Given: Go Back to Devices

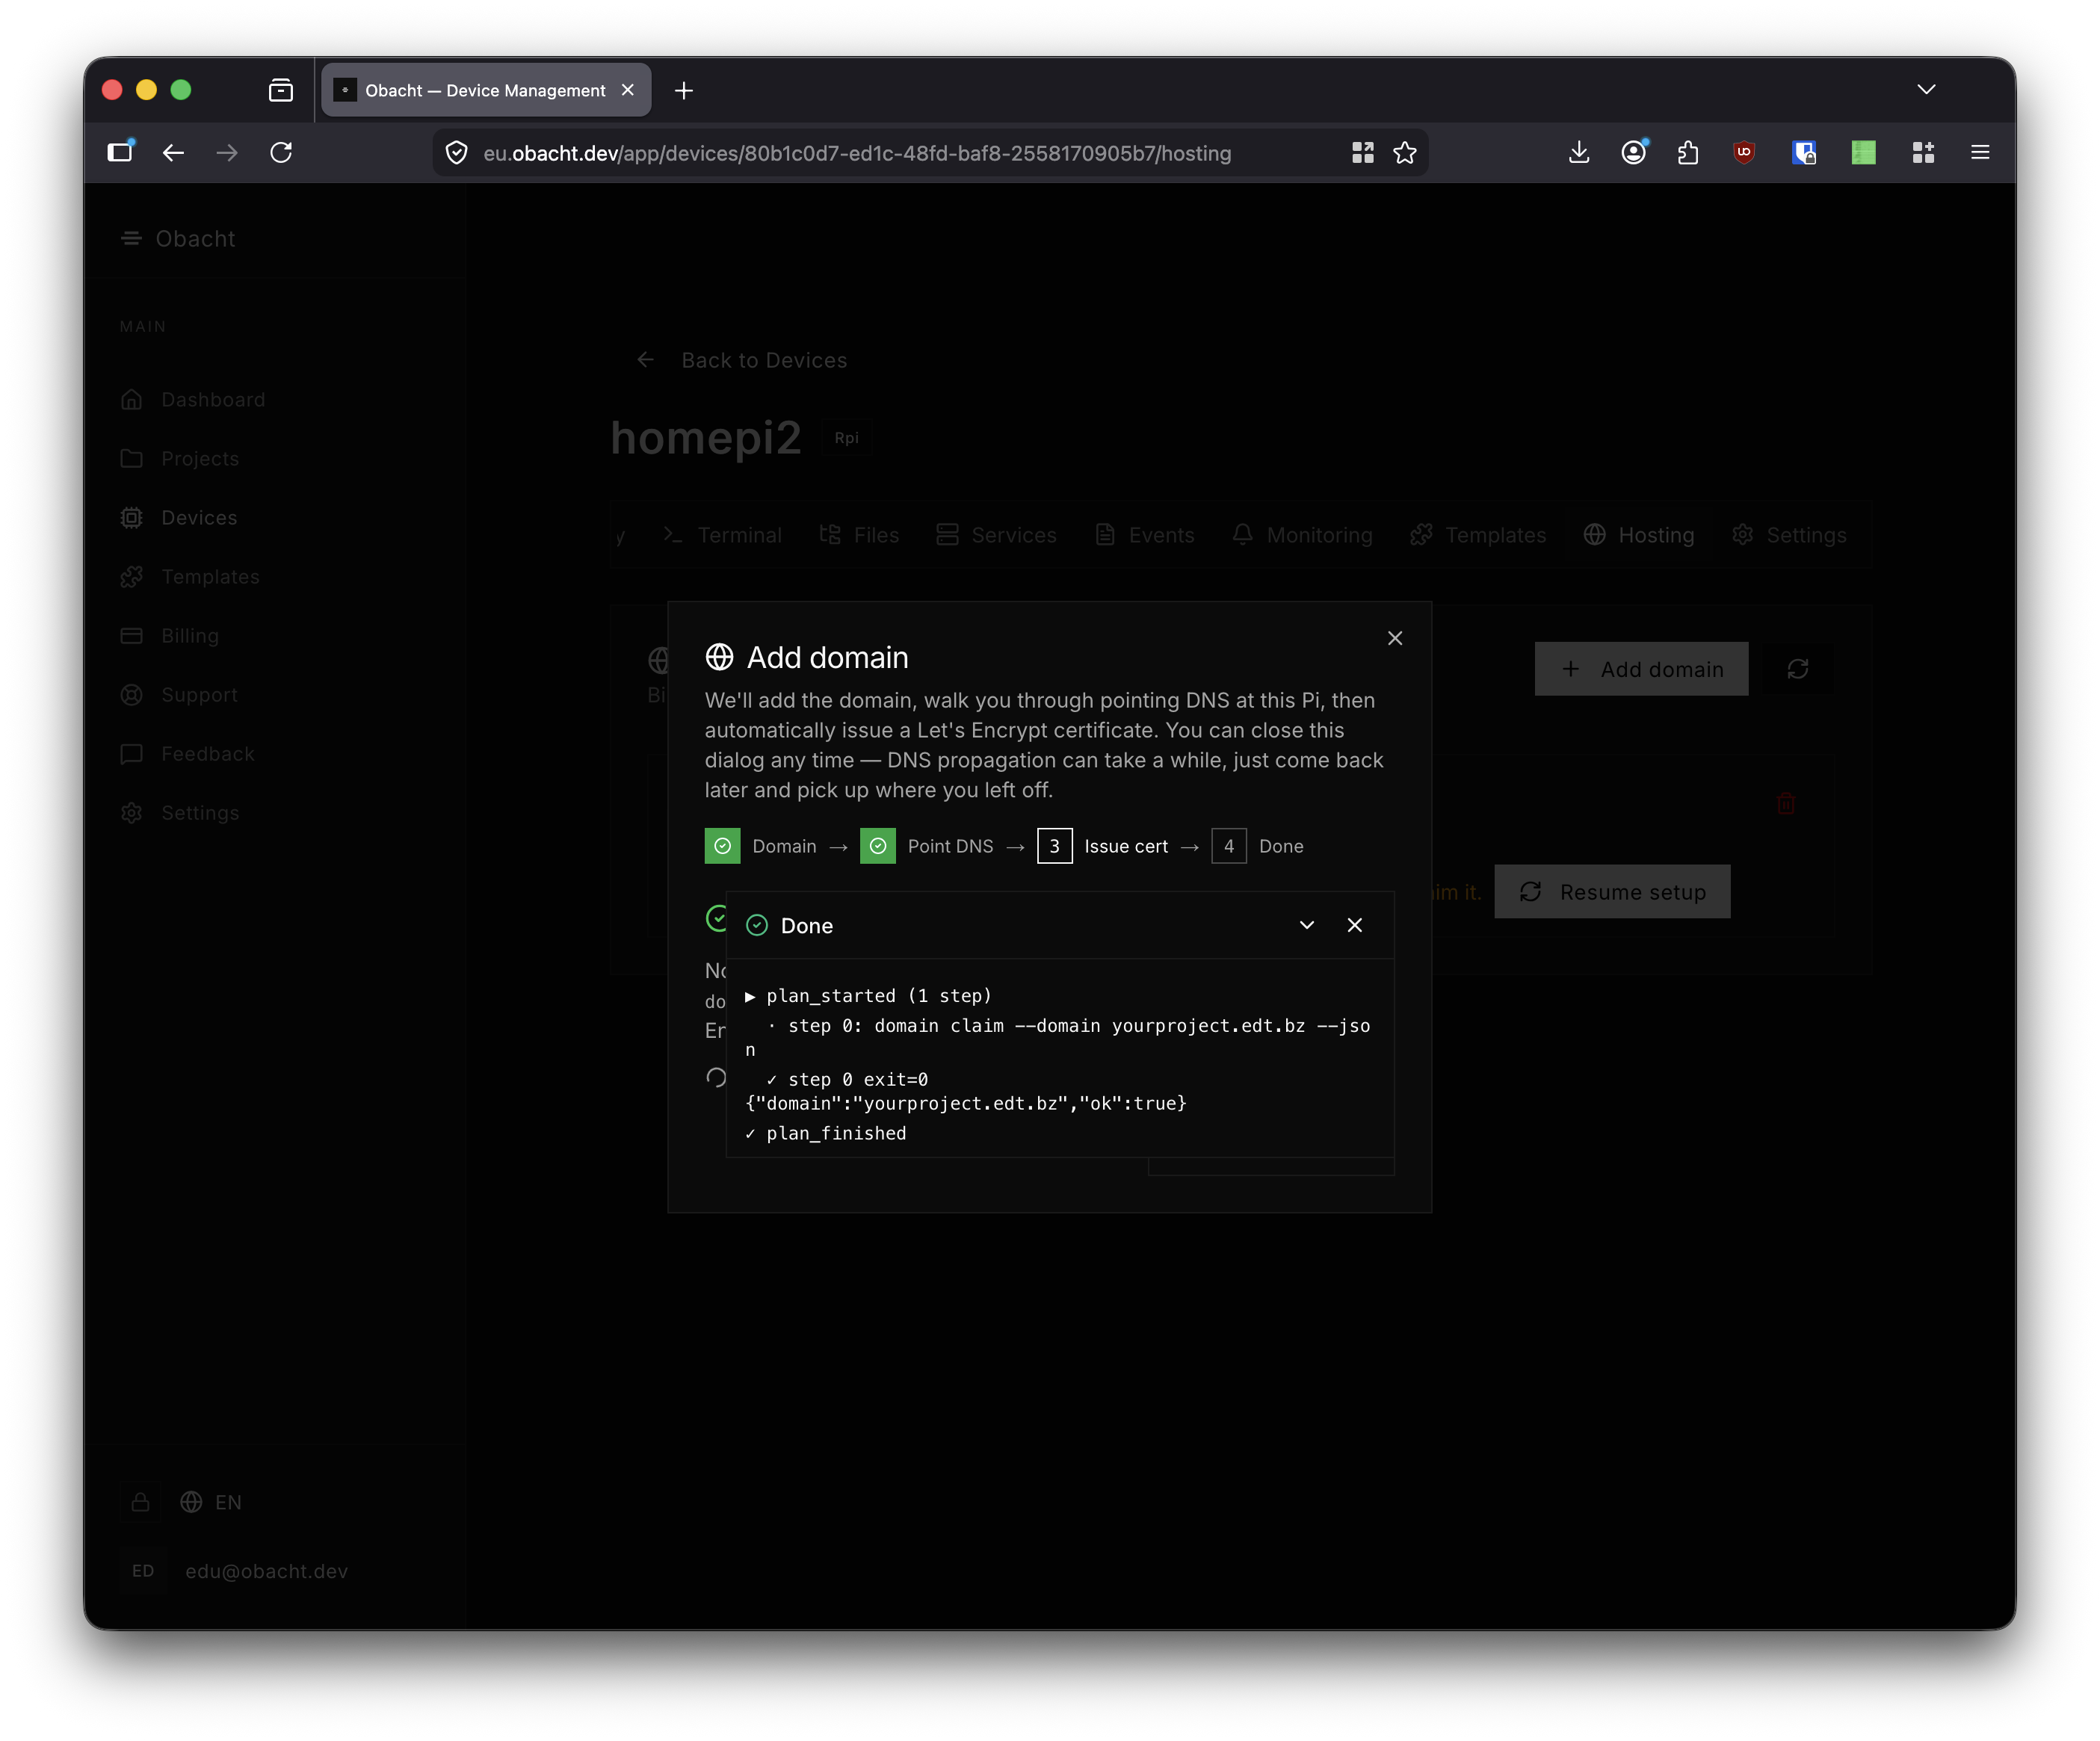Looking at the screenshot, I should tap(742, 360).
